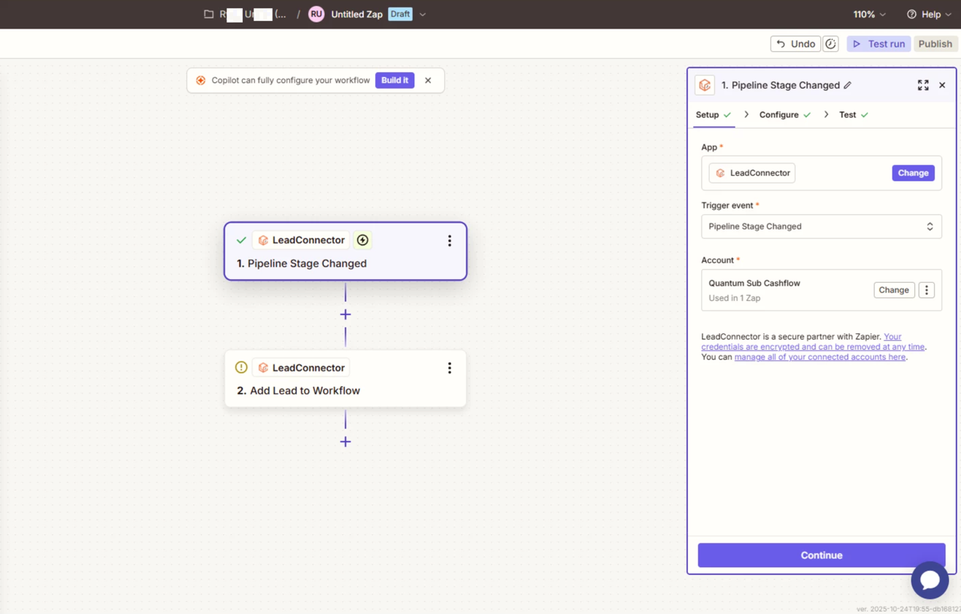Open three-dot menu on Add Lead step

point(450,368)
